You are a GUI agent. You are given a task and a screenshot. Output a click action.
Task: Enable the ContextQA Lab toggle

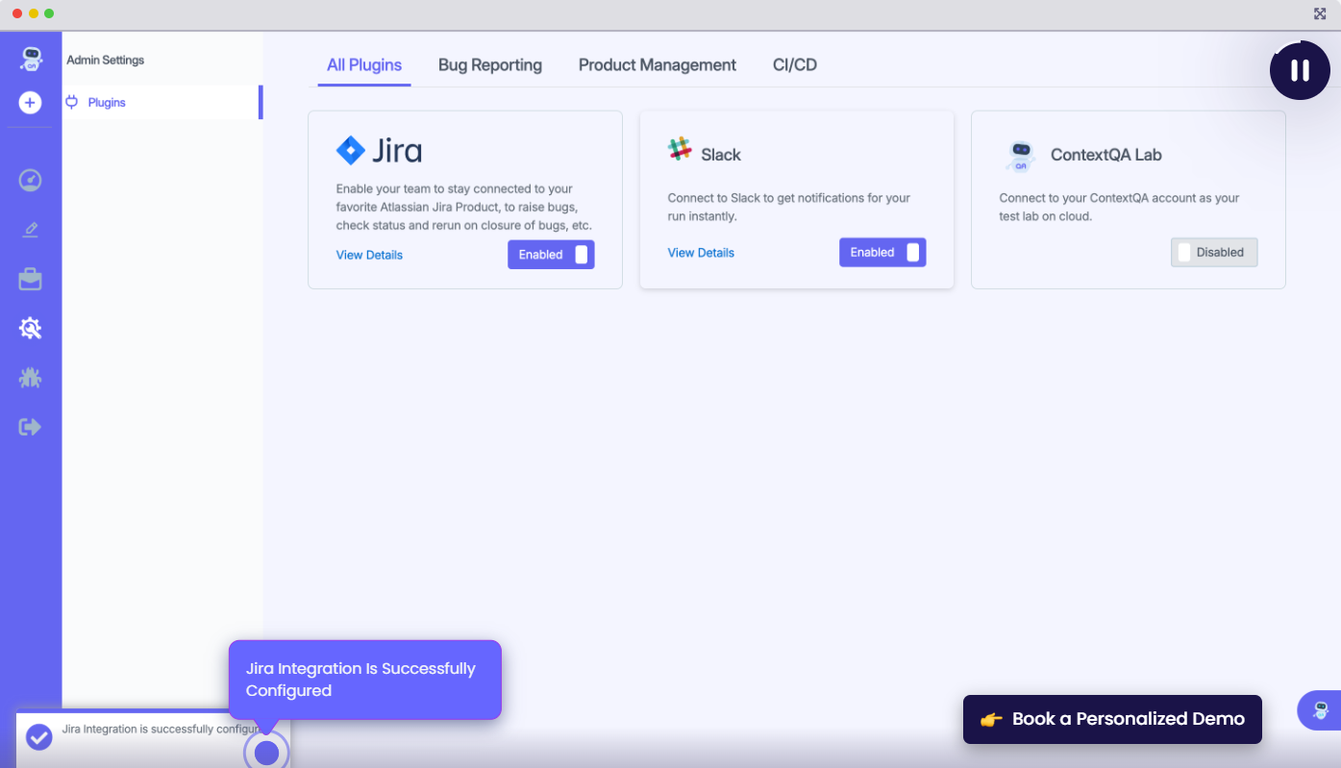click(1214, 253)
